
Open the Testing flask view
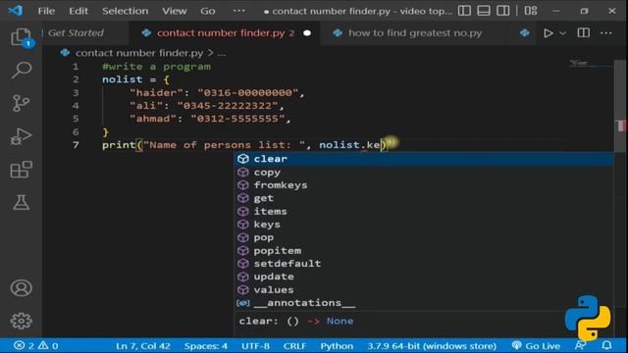(21, 203)
